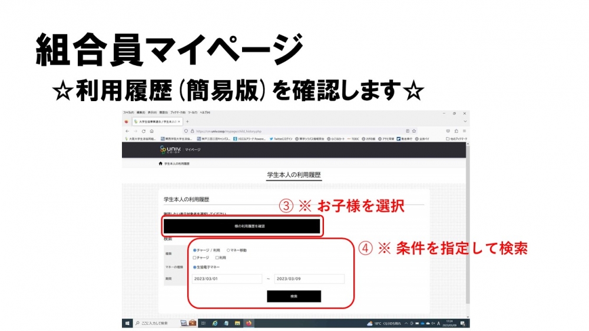589x331 pixels.
Task: Open the new tab plus button
Action: click(187, 122)
